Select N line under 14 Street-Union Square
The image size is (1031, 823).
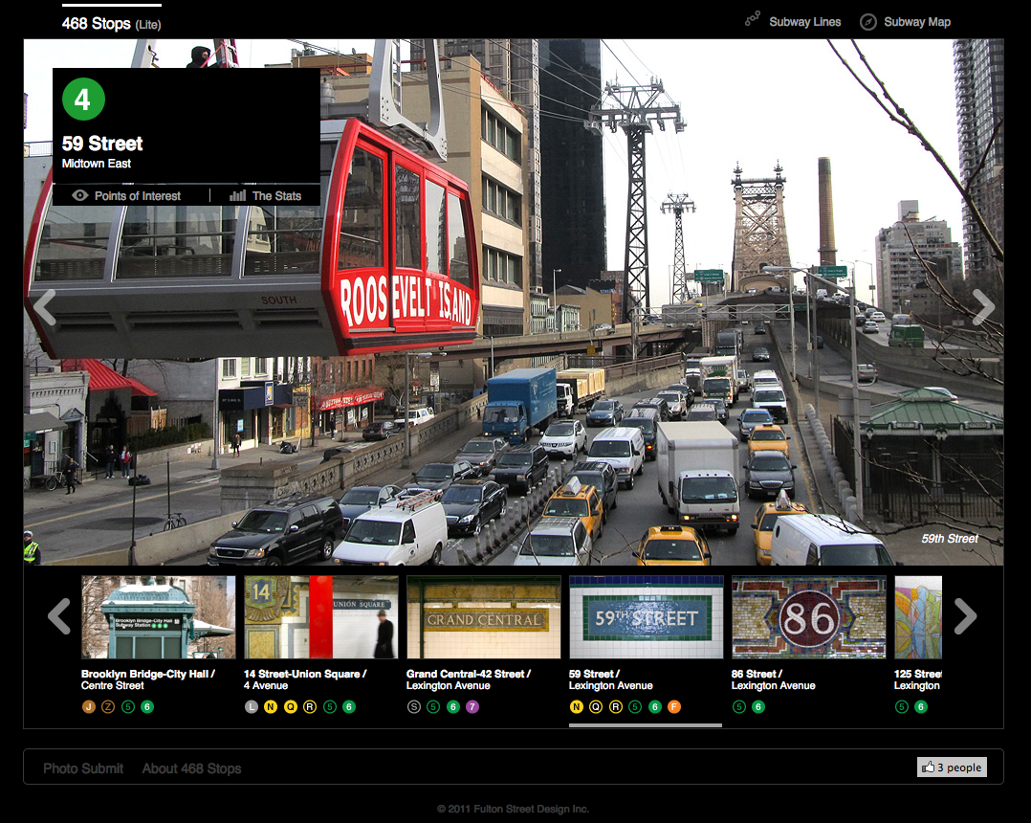[271, 706]
